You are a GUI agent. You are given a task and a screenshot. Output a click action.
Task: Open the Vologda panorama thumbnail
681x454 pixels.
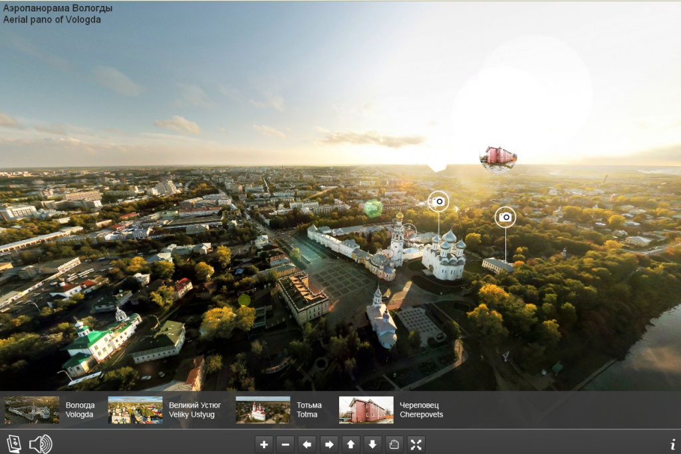[x=32, y=410]
